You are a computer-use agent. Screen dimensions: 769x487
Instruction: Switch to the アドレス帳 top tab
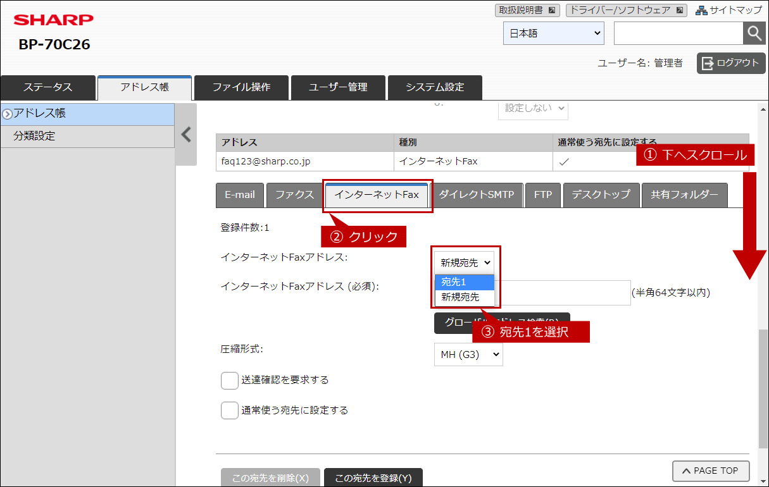tap(144, 87)
